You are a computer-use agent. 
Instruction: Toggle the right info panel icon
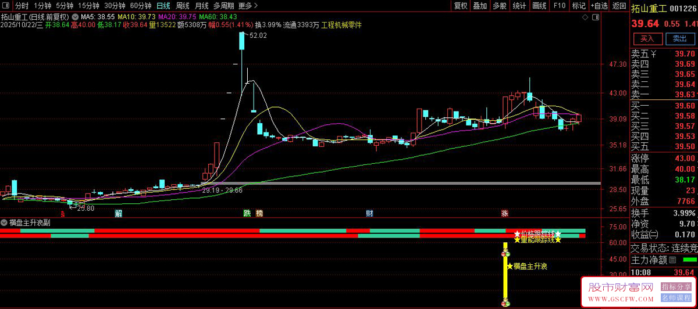[595, 17]
